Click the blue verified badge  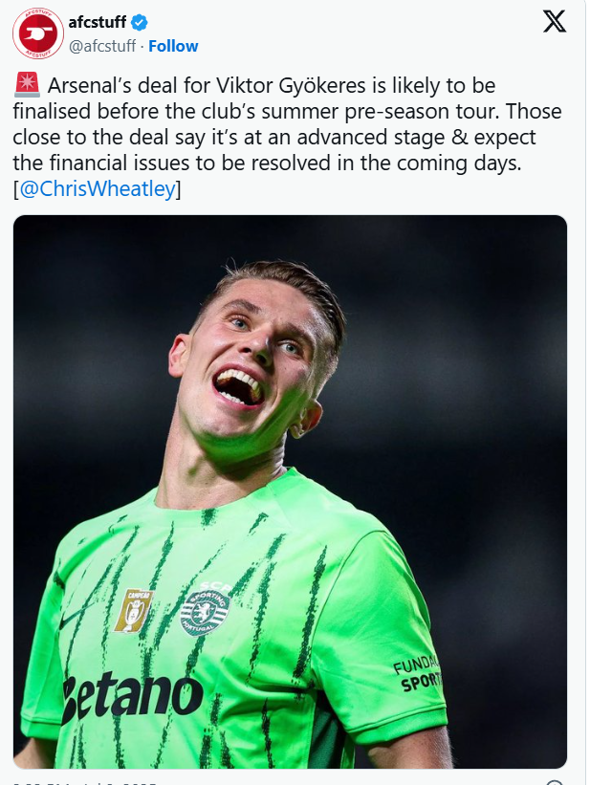[x=140, y=22]
